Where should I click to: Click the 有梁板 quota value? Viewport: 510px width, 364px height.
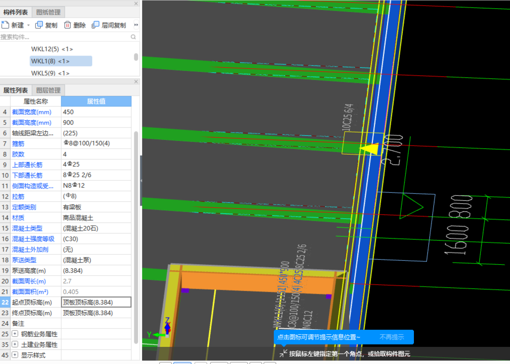(96, 207)
